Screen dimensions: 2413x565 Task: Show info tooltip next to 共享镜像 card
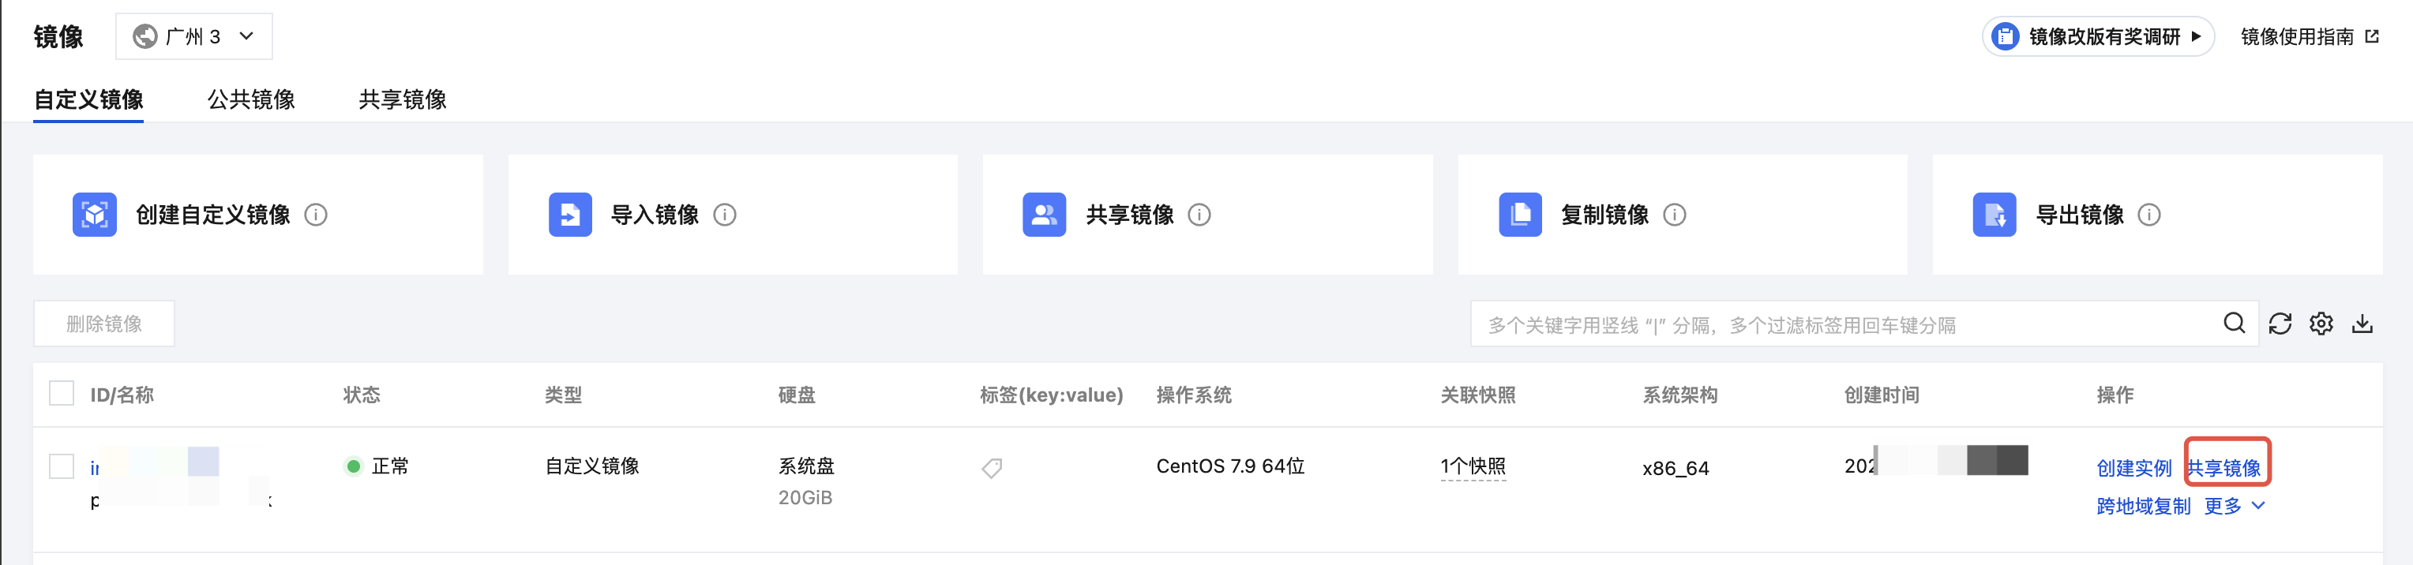pyautogui.click(x=1199, y=215)
